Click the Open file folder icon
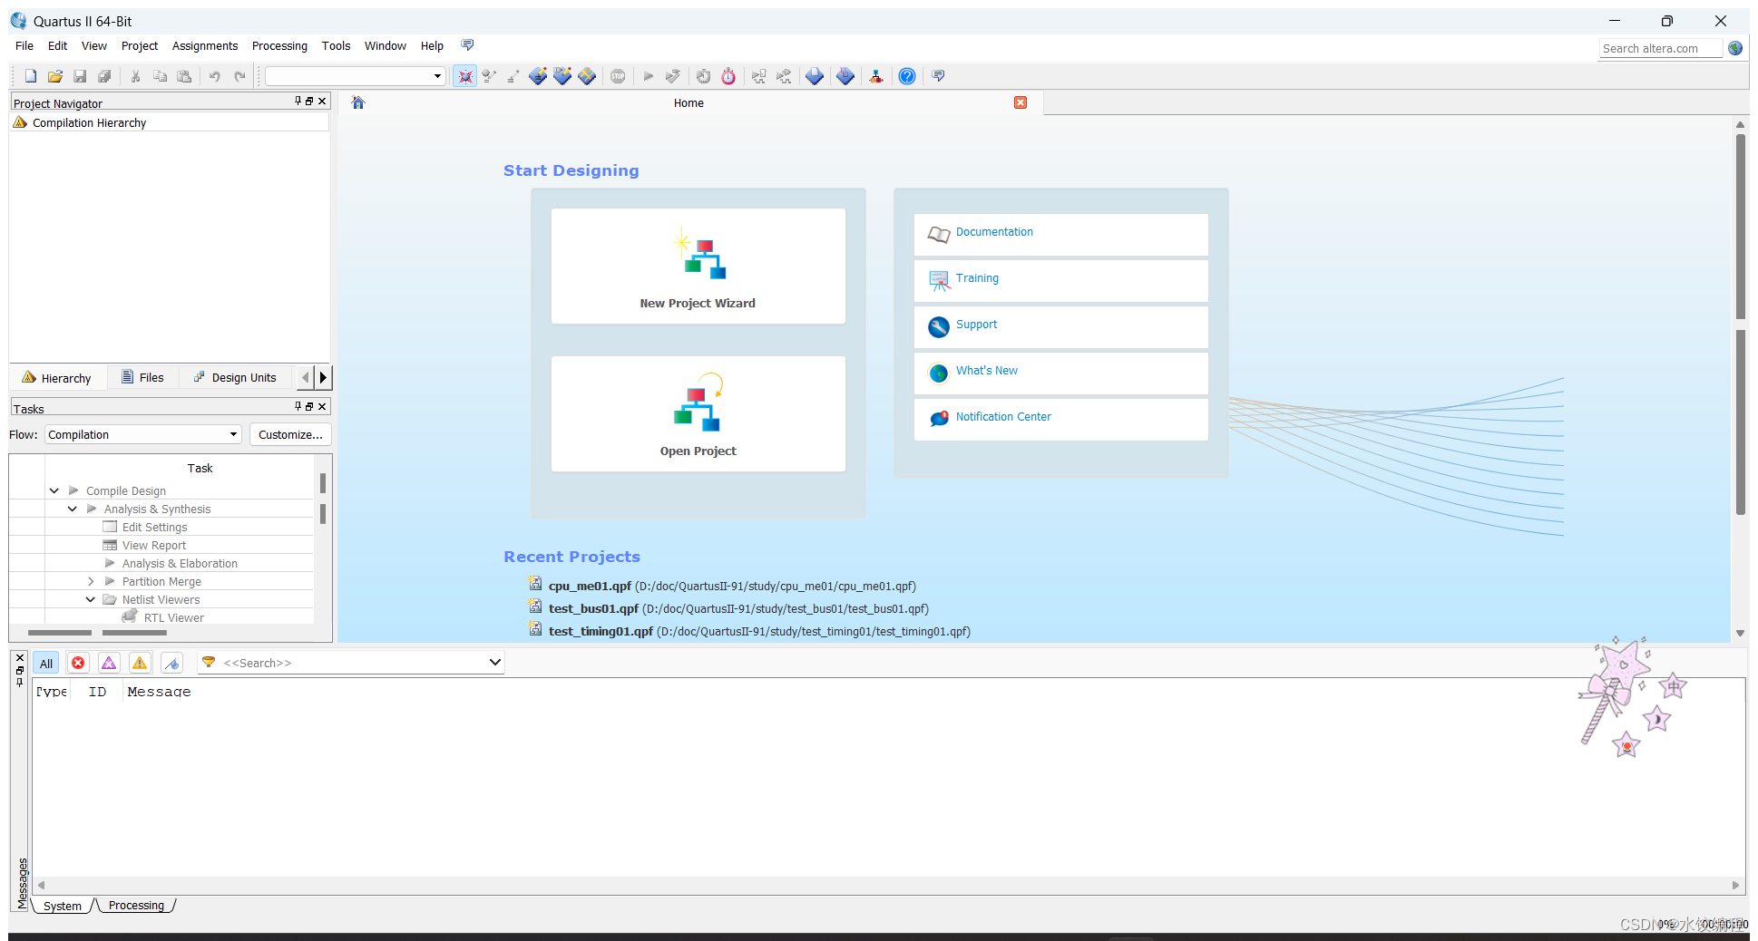The image size is (1758, 941). (55, 76)
